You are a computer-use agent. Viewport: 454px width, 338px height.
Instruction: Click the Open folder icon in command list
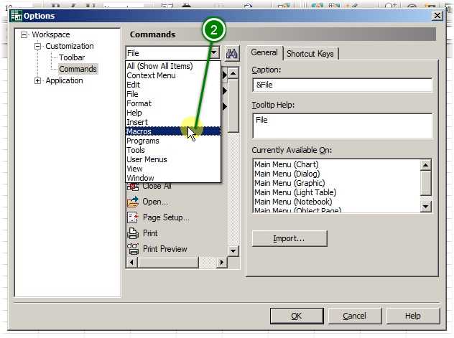click(x=133, y=202)
